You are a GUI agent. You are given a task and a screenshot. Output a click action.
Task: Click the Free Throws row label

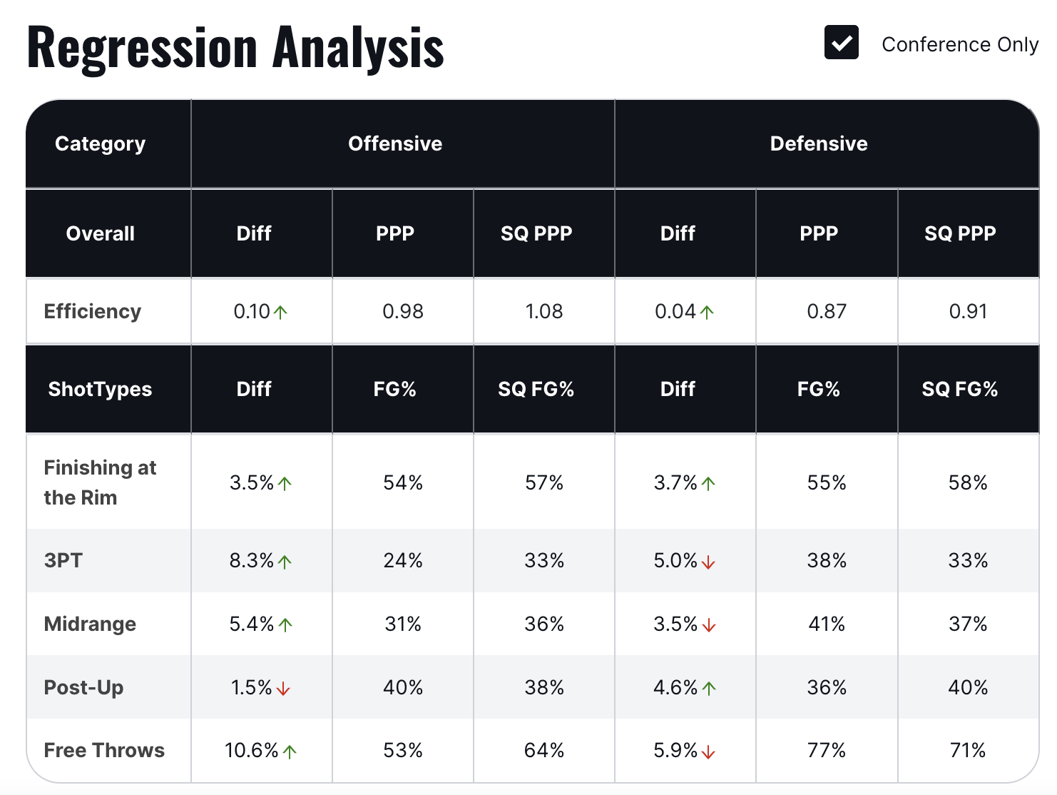tap(104, 750)
